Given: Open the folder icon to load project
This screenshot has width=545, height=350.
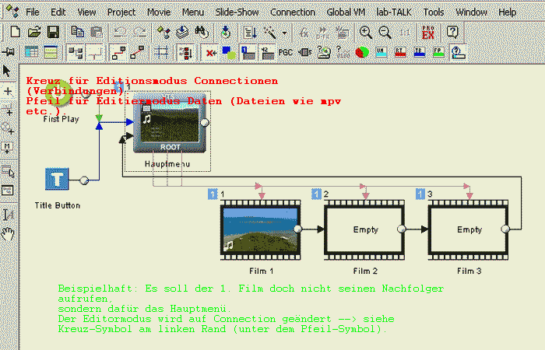Looking at the screenshot, I should pos(34,32).
